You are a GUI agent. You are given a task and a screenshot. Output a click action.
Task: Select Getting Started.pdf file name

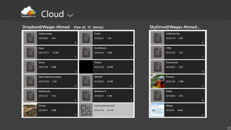tap(104, 106)
